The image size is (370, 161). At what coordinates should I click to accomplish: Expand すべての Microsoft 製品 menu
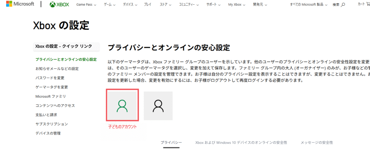pyautogui.click(x=309, y=5)
